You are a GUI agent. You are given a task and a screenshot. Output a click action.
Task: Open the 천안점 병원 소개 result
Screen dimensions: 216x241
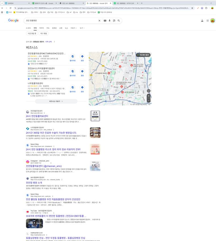tap(34, 183)
